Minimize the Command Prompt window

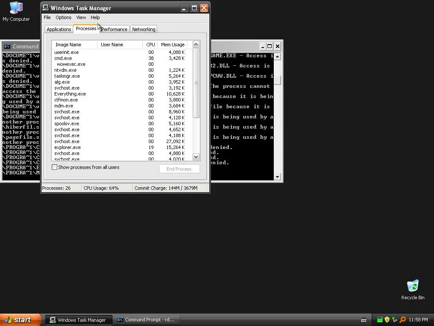(x=262, y=46)
